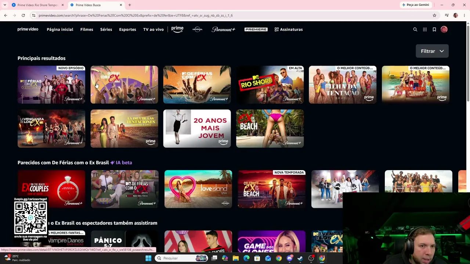The image size is (470, 264).
Task: Open the Windows Start button
Action: pyautogui.click(x=148, y=258)
